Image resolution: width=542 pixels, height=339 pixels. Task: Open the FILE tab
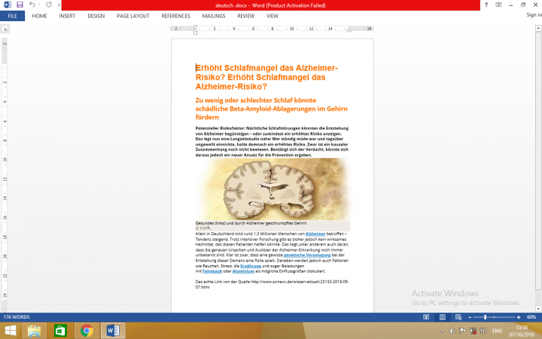point(13,16)
